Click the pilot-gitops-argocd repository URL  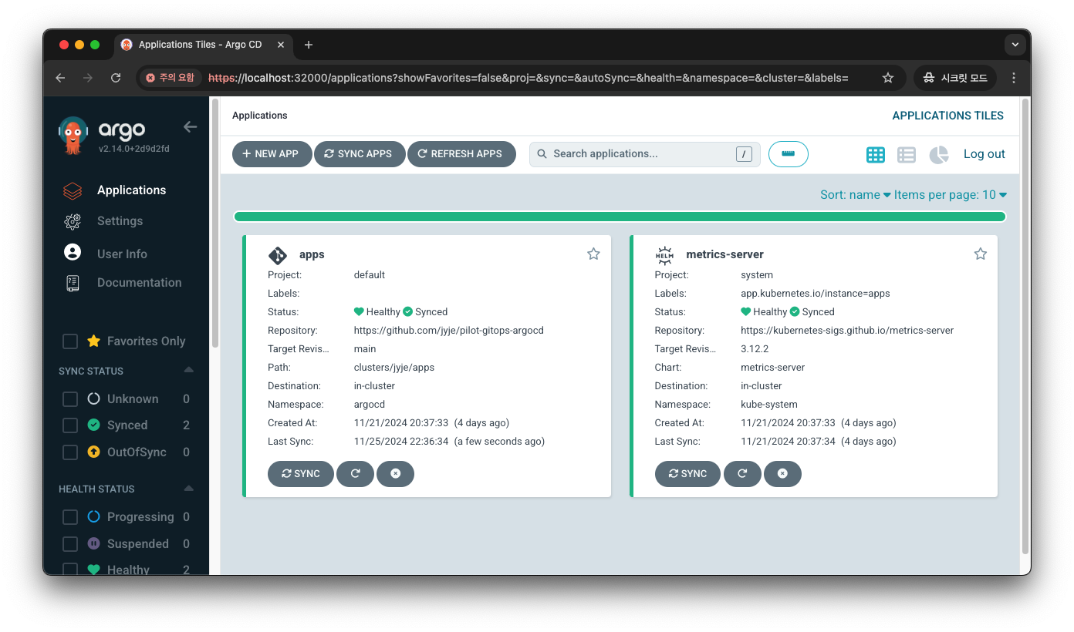(449, 331)
